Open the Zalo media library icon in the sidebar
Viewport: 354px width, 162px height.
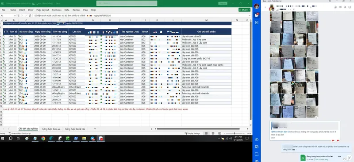[257, 147]
